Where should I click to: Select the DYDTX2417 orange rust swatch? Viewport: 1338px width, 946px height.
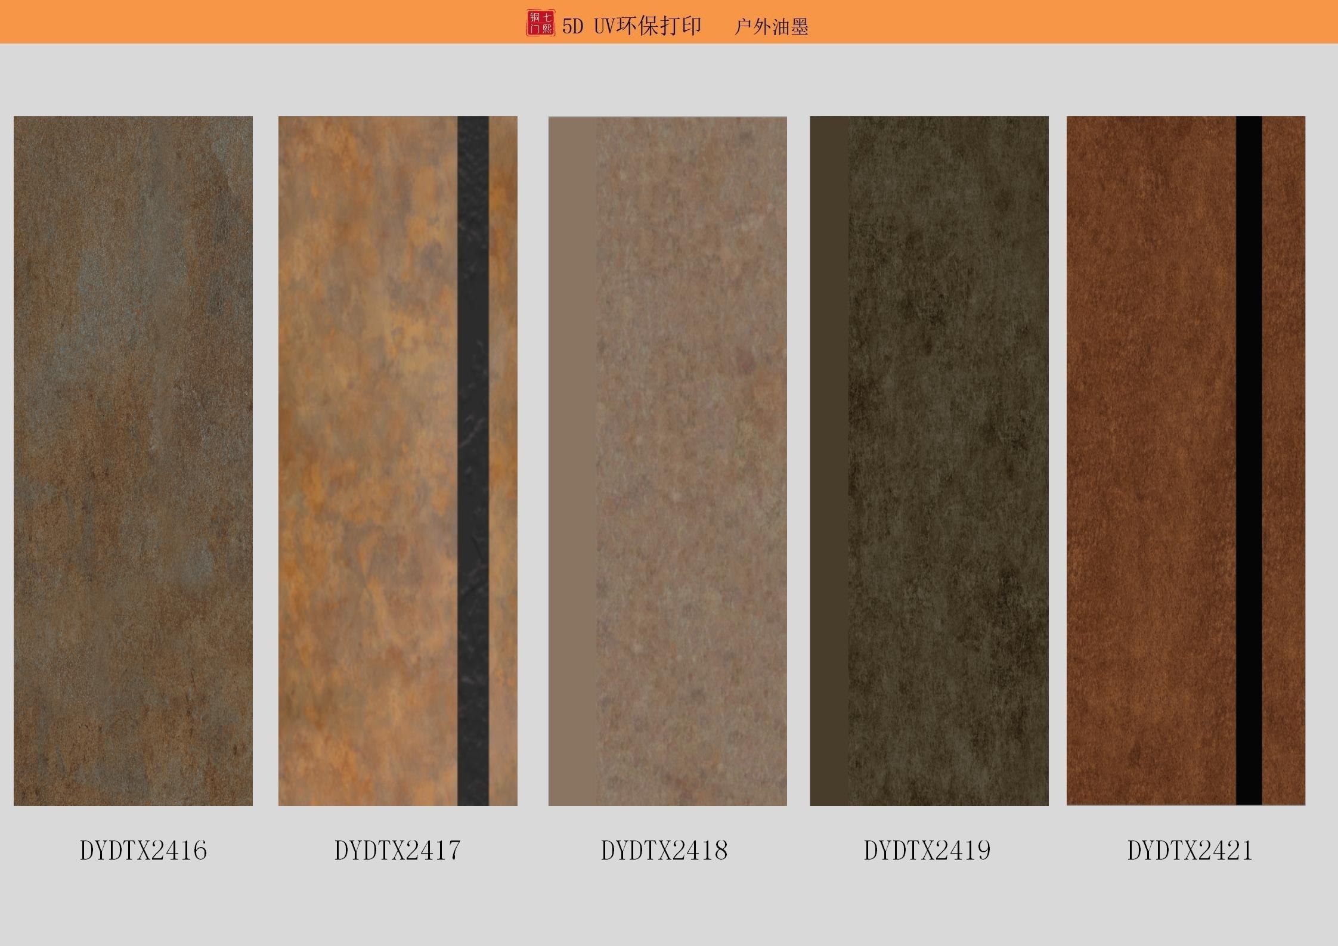pos(367,460)
